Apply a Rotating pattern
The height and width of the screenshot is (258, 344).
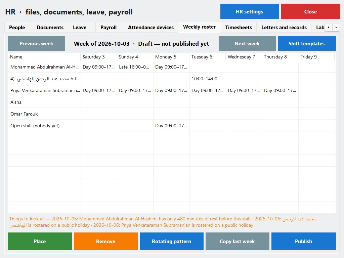pyautogui.click(x=172, y=241)
